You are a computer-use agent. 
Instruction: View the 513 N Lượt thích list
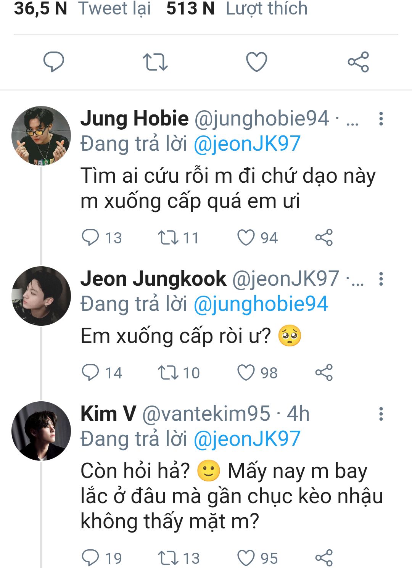237,8
